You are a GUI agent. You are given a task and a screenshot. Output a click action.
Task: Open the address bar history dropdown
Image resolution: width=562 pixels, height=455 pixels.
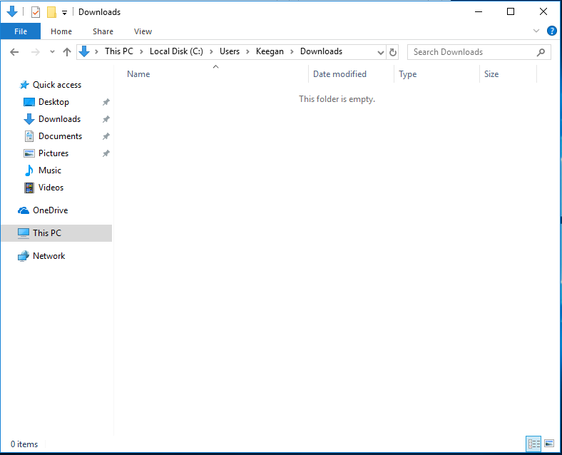click(x=381, y=53)
